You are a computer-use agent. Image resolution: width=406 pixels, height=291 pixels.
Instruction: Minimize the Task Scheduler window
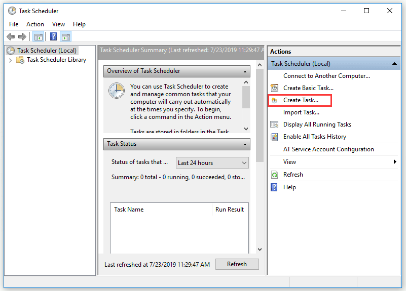click(344, 11)
